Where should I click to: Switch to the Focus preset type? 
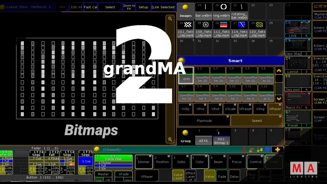[237, 162]
